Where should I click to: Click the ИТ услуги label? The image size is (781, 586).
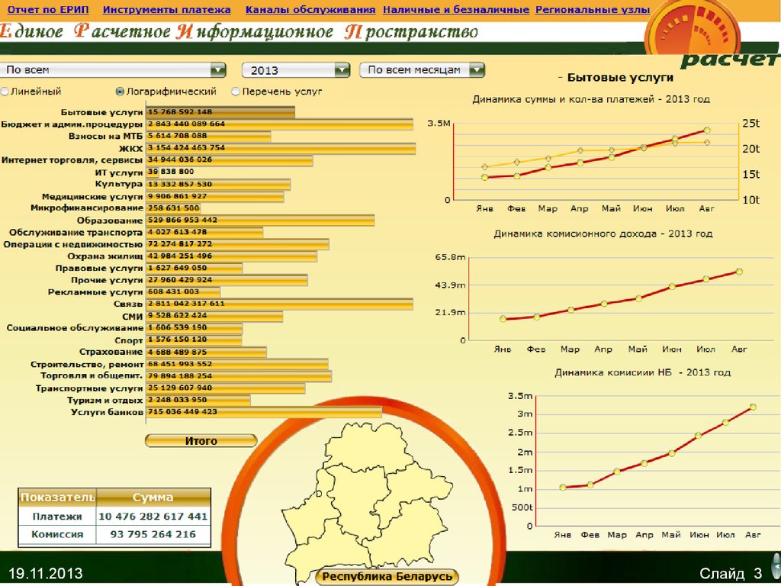click(x=118, y=172)
